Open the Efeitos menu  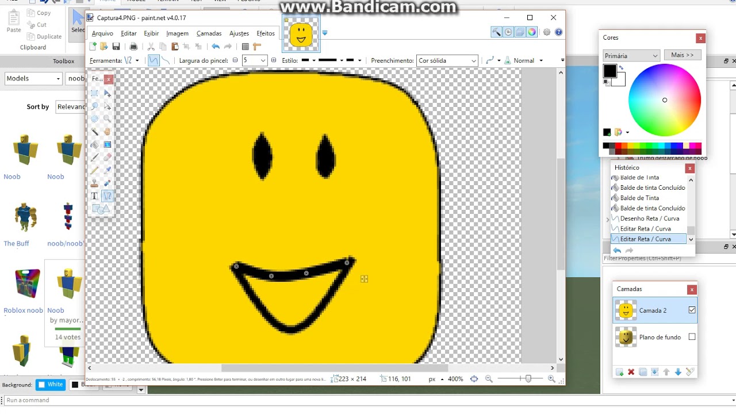(266, 33)
